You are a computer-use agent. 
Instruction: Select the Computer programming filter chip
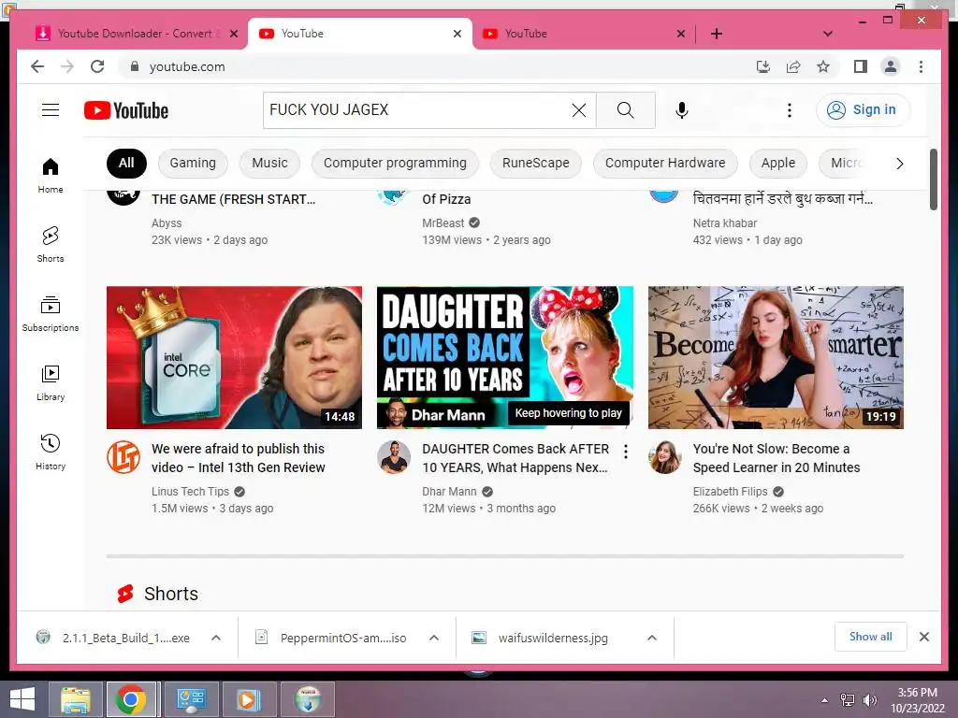click(395, 163)
